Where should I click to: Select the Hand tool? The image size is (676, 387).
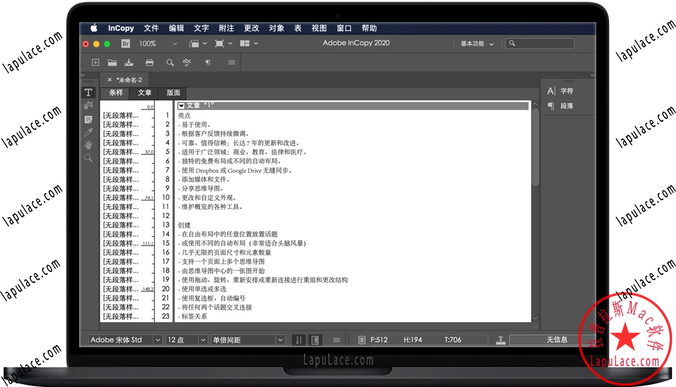pos(89,145)
